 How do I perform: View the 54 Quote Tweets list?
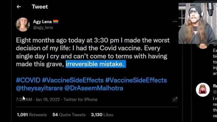tap(69, 115)
